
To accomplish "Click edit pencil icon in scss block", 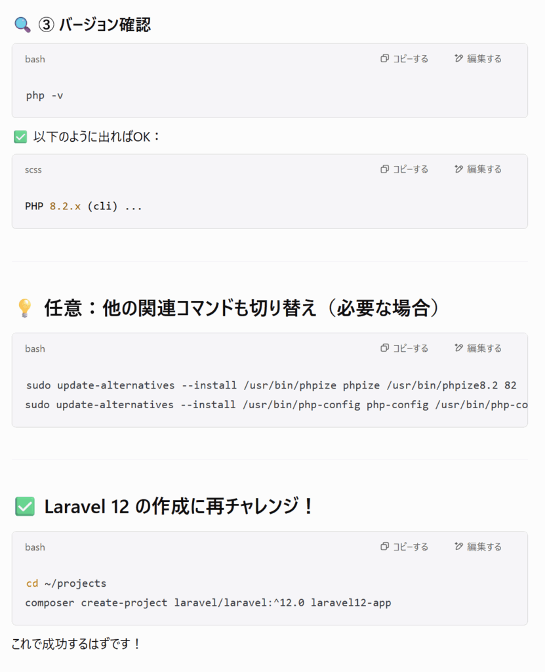I will pos(459,169).
